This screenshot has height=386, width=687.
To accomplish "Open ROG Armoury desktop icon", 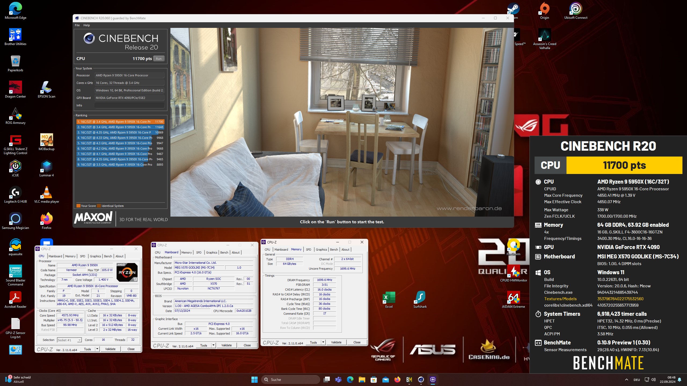I will [15, 116].
